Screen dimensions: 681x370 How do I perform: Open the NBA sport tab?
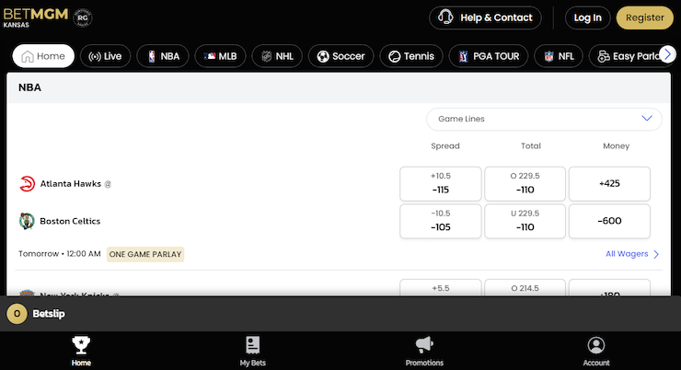pos(163,56)
